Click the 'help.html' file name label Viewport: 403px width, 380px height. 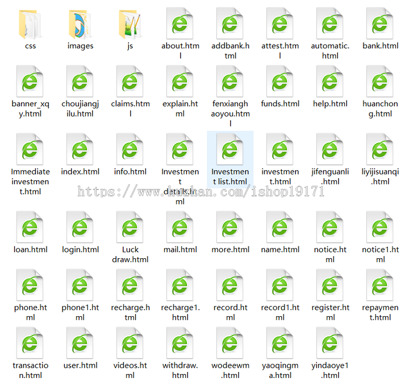click(330, 104)
